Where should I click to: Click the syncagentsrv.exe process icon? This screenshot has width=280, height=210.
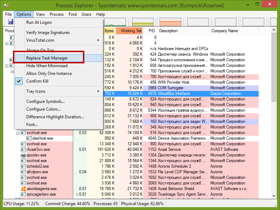coord(23,195)
